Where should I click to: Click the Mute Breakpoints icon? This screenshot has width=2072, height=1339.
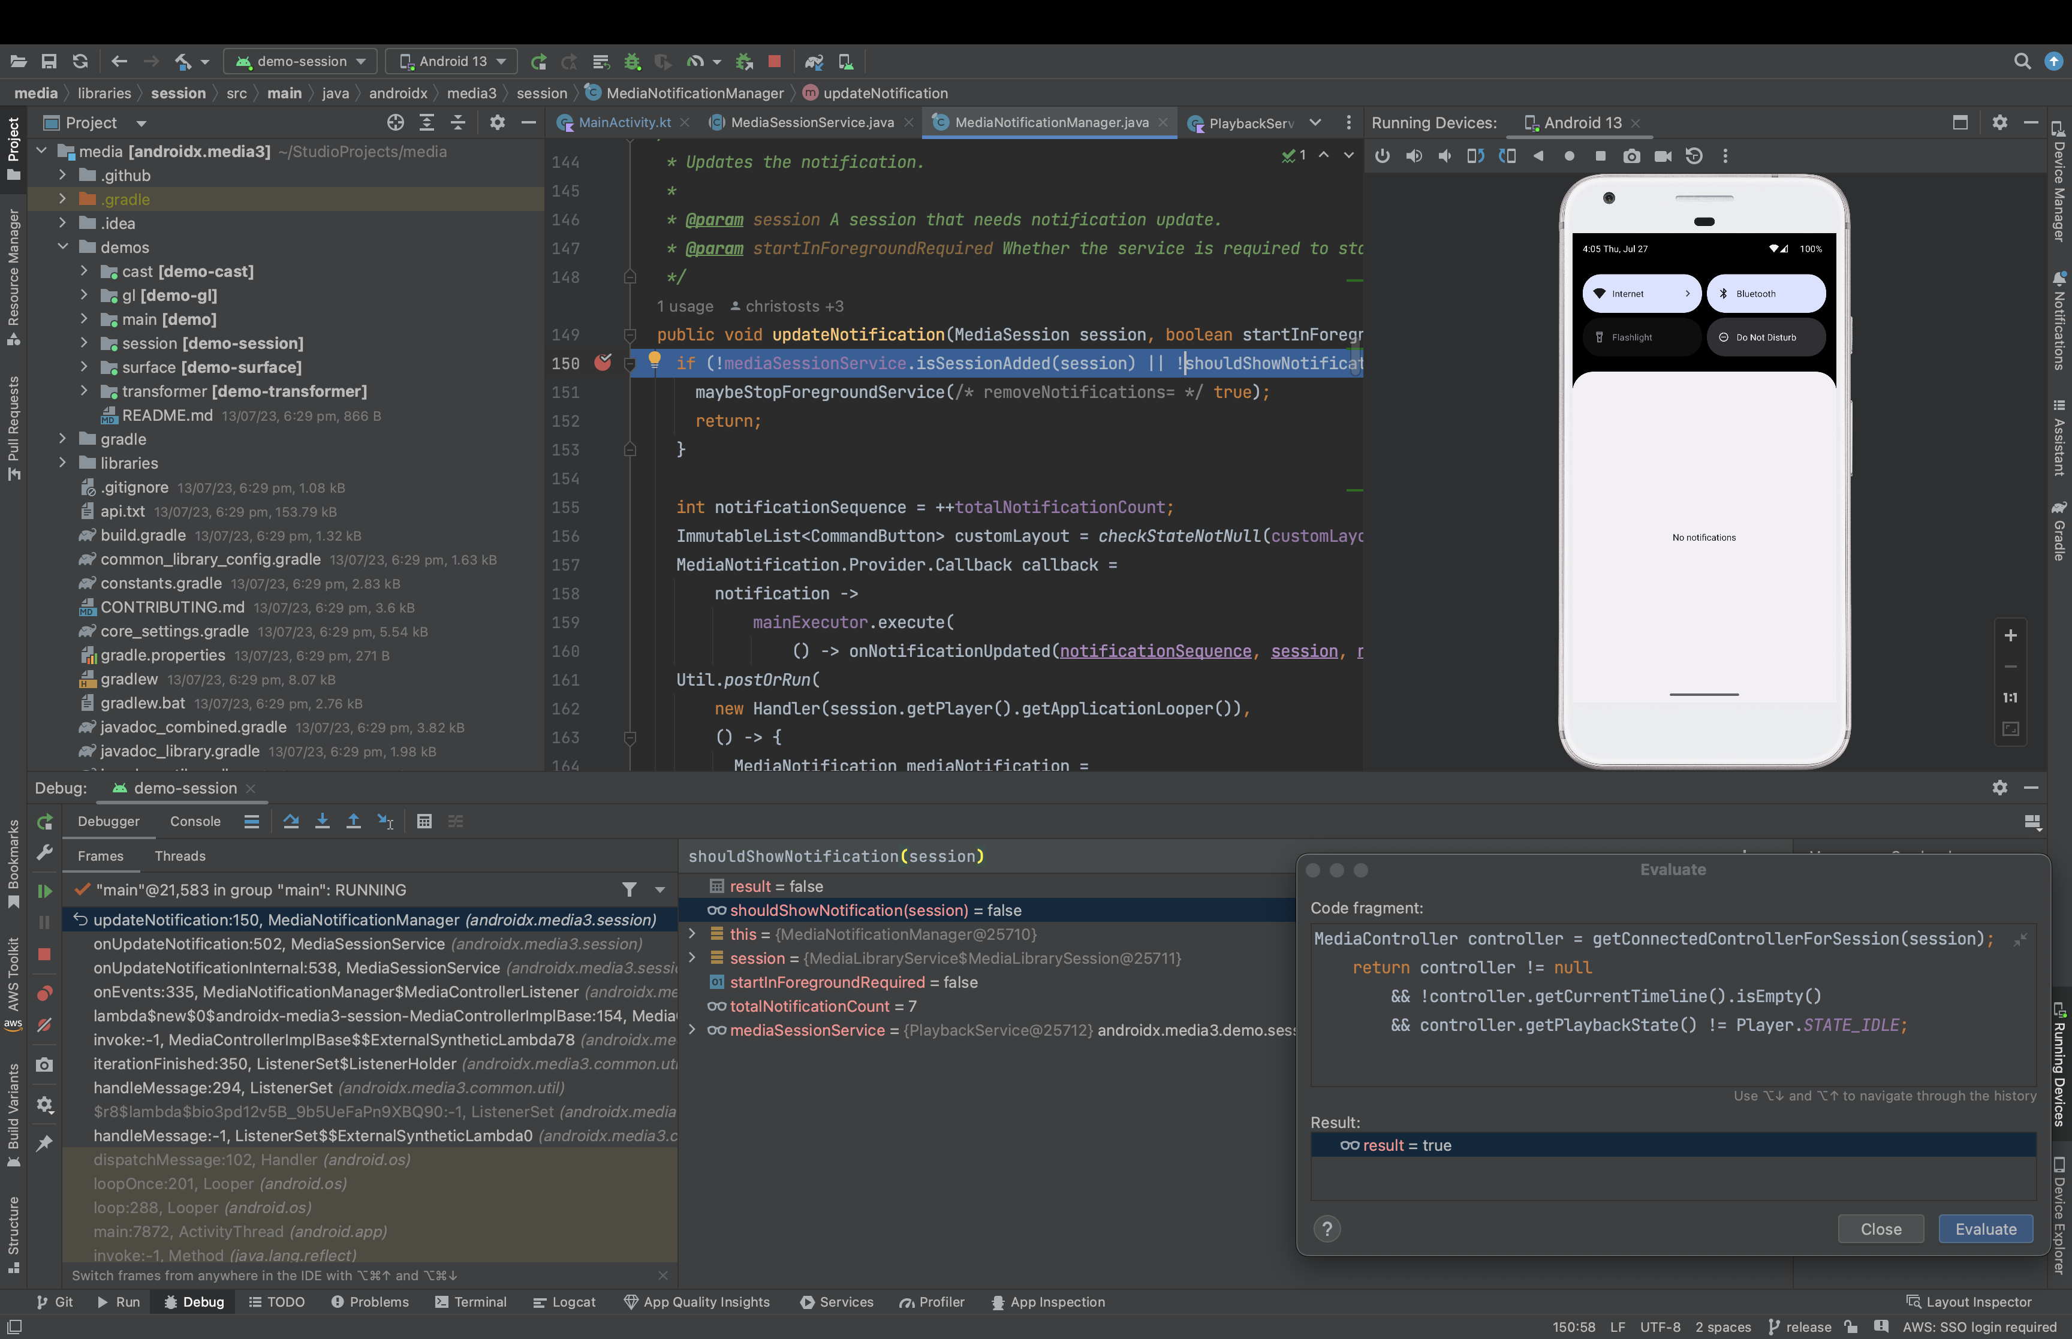[44, 1025]
